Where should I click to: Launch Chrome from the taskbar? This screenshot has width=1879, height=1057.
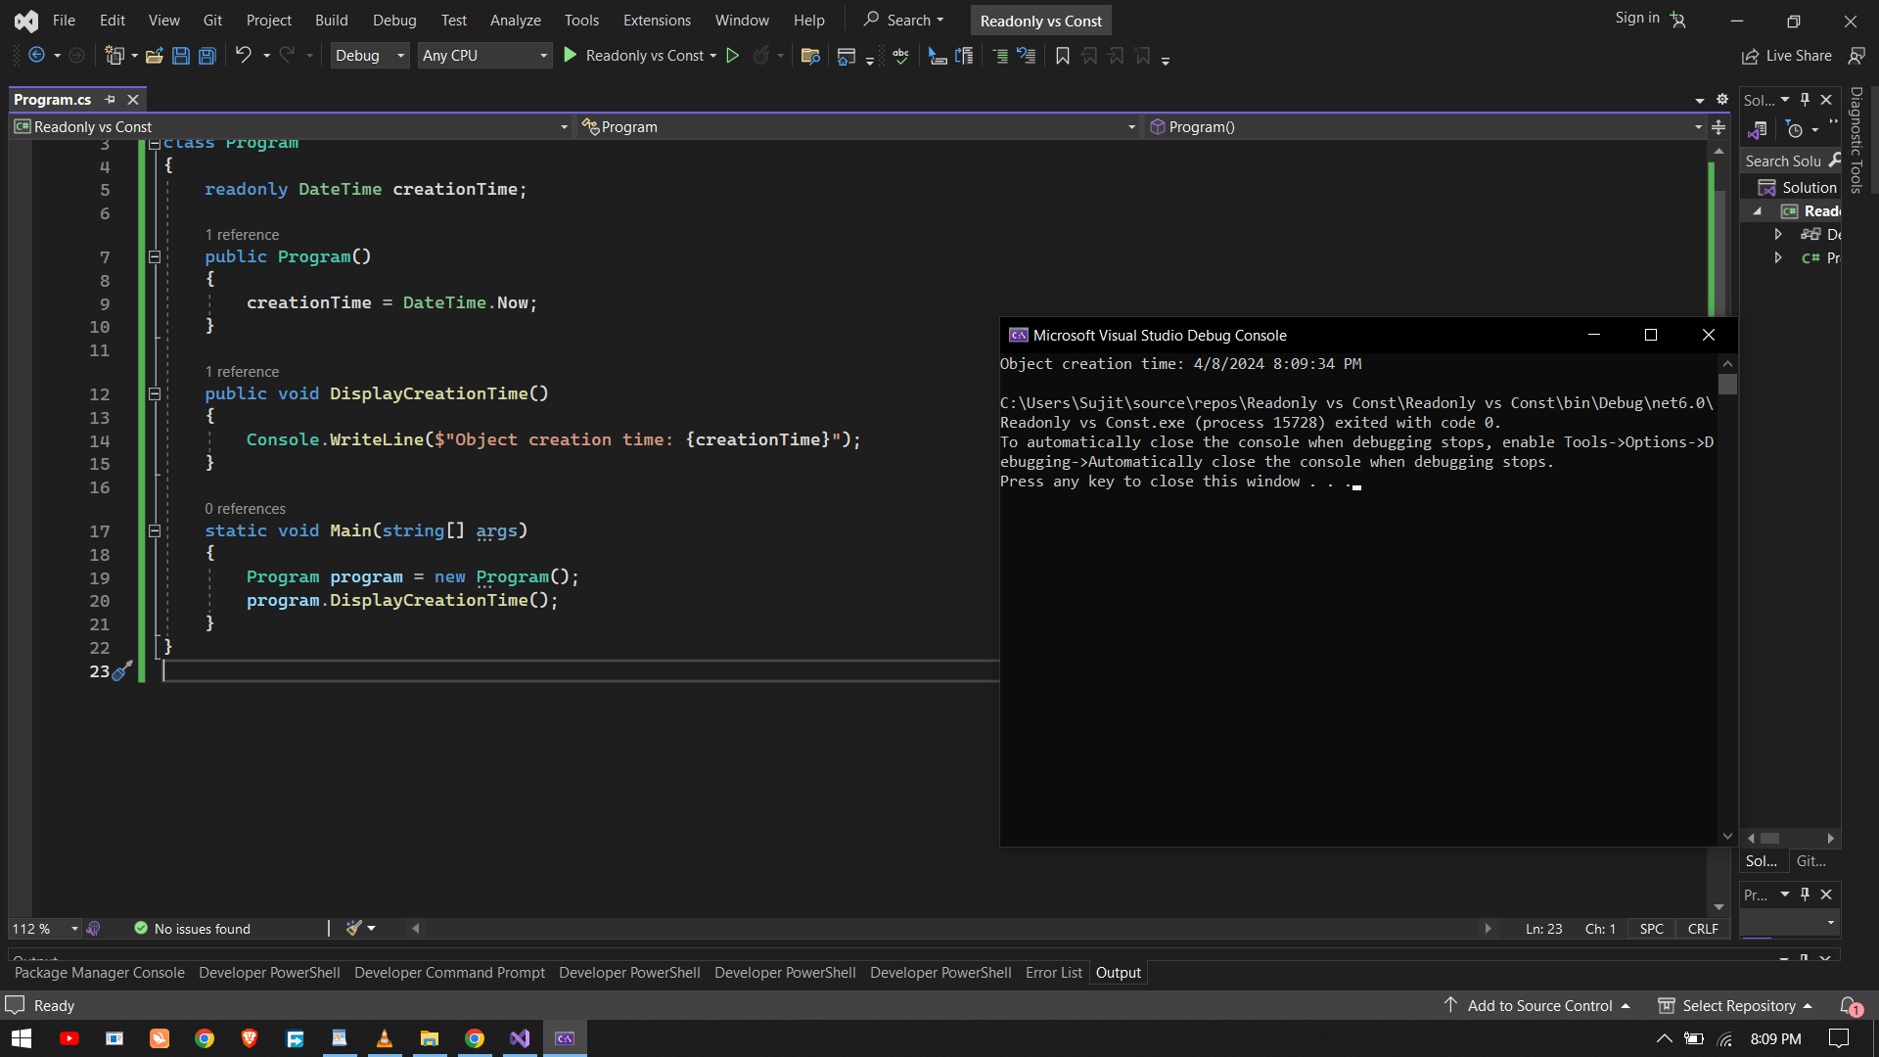point(204,1038)
